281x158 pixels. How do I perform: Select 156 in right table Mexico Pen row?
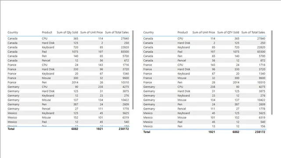(x=263, y=126)
